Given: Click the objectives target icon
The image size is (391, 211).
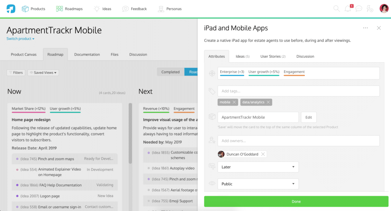Looking at the screenshot, I should (x=212, y=73).
